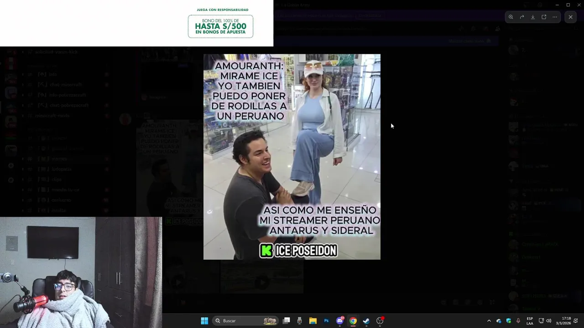Download the opened image

point(533,17)
